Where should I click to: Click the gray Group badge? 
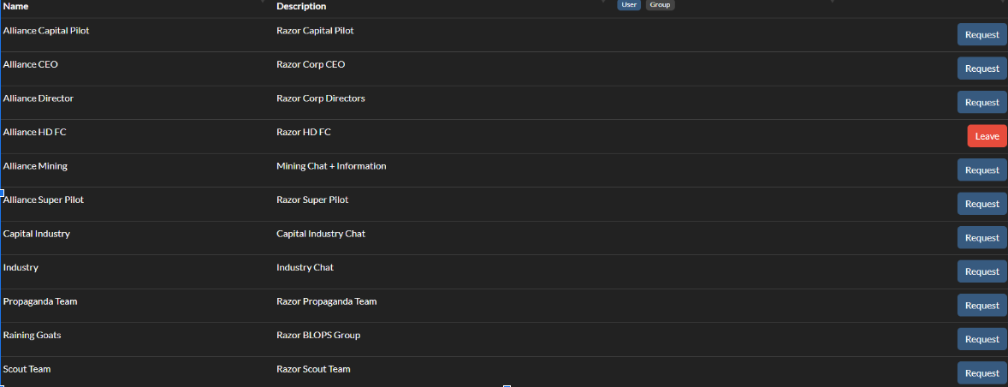(x=660, y=5)
